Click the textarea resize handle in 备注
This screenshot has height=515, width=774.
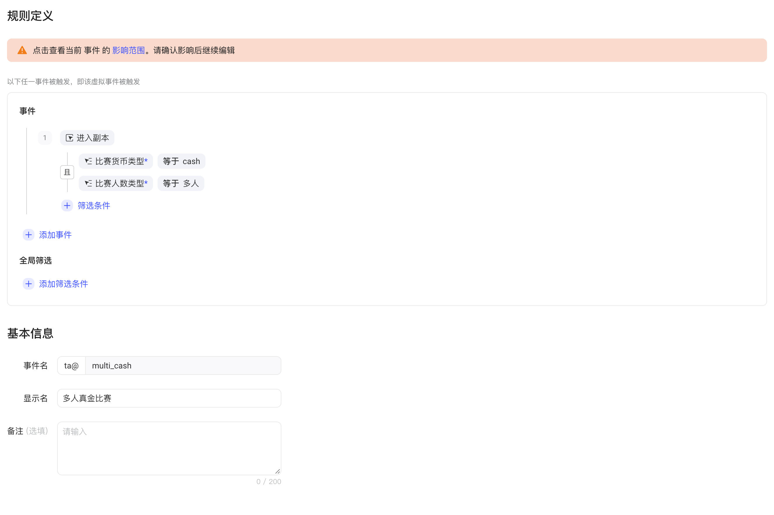tap(277, 471)
